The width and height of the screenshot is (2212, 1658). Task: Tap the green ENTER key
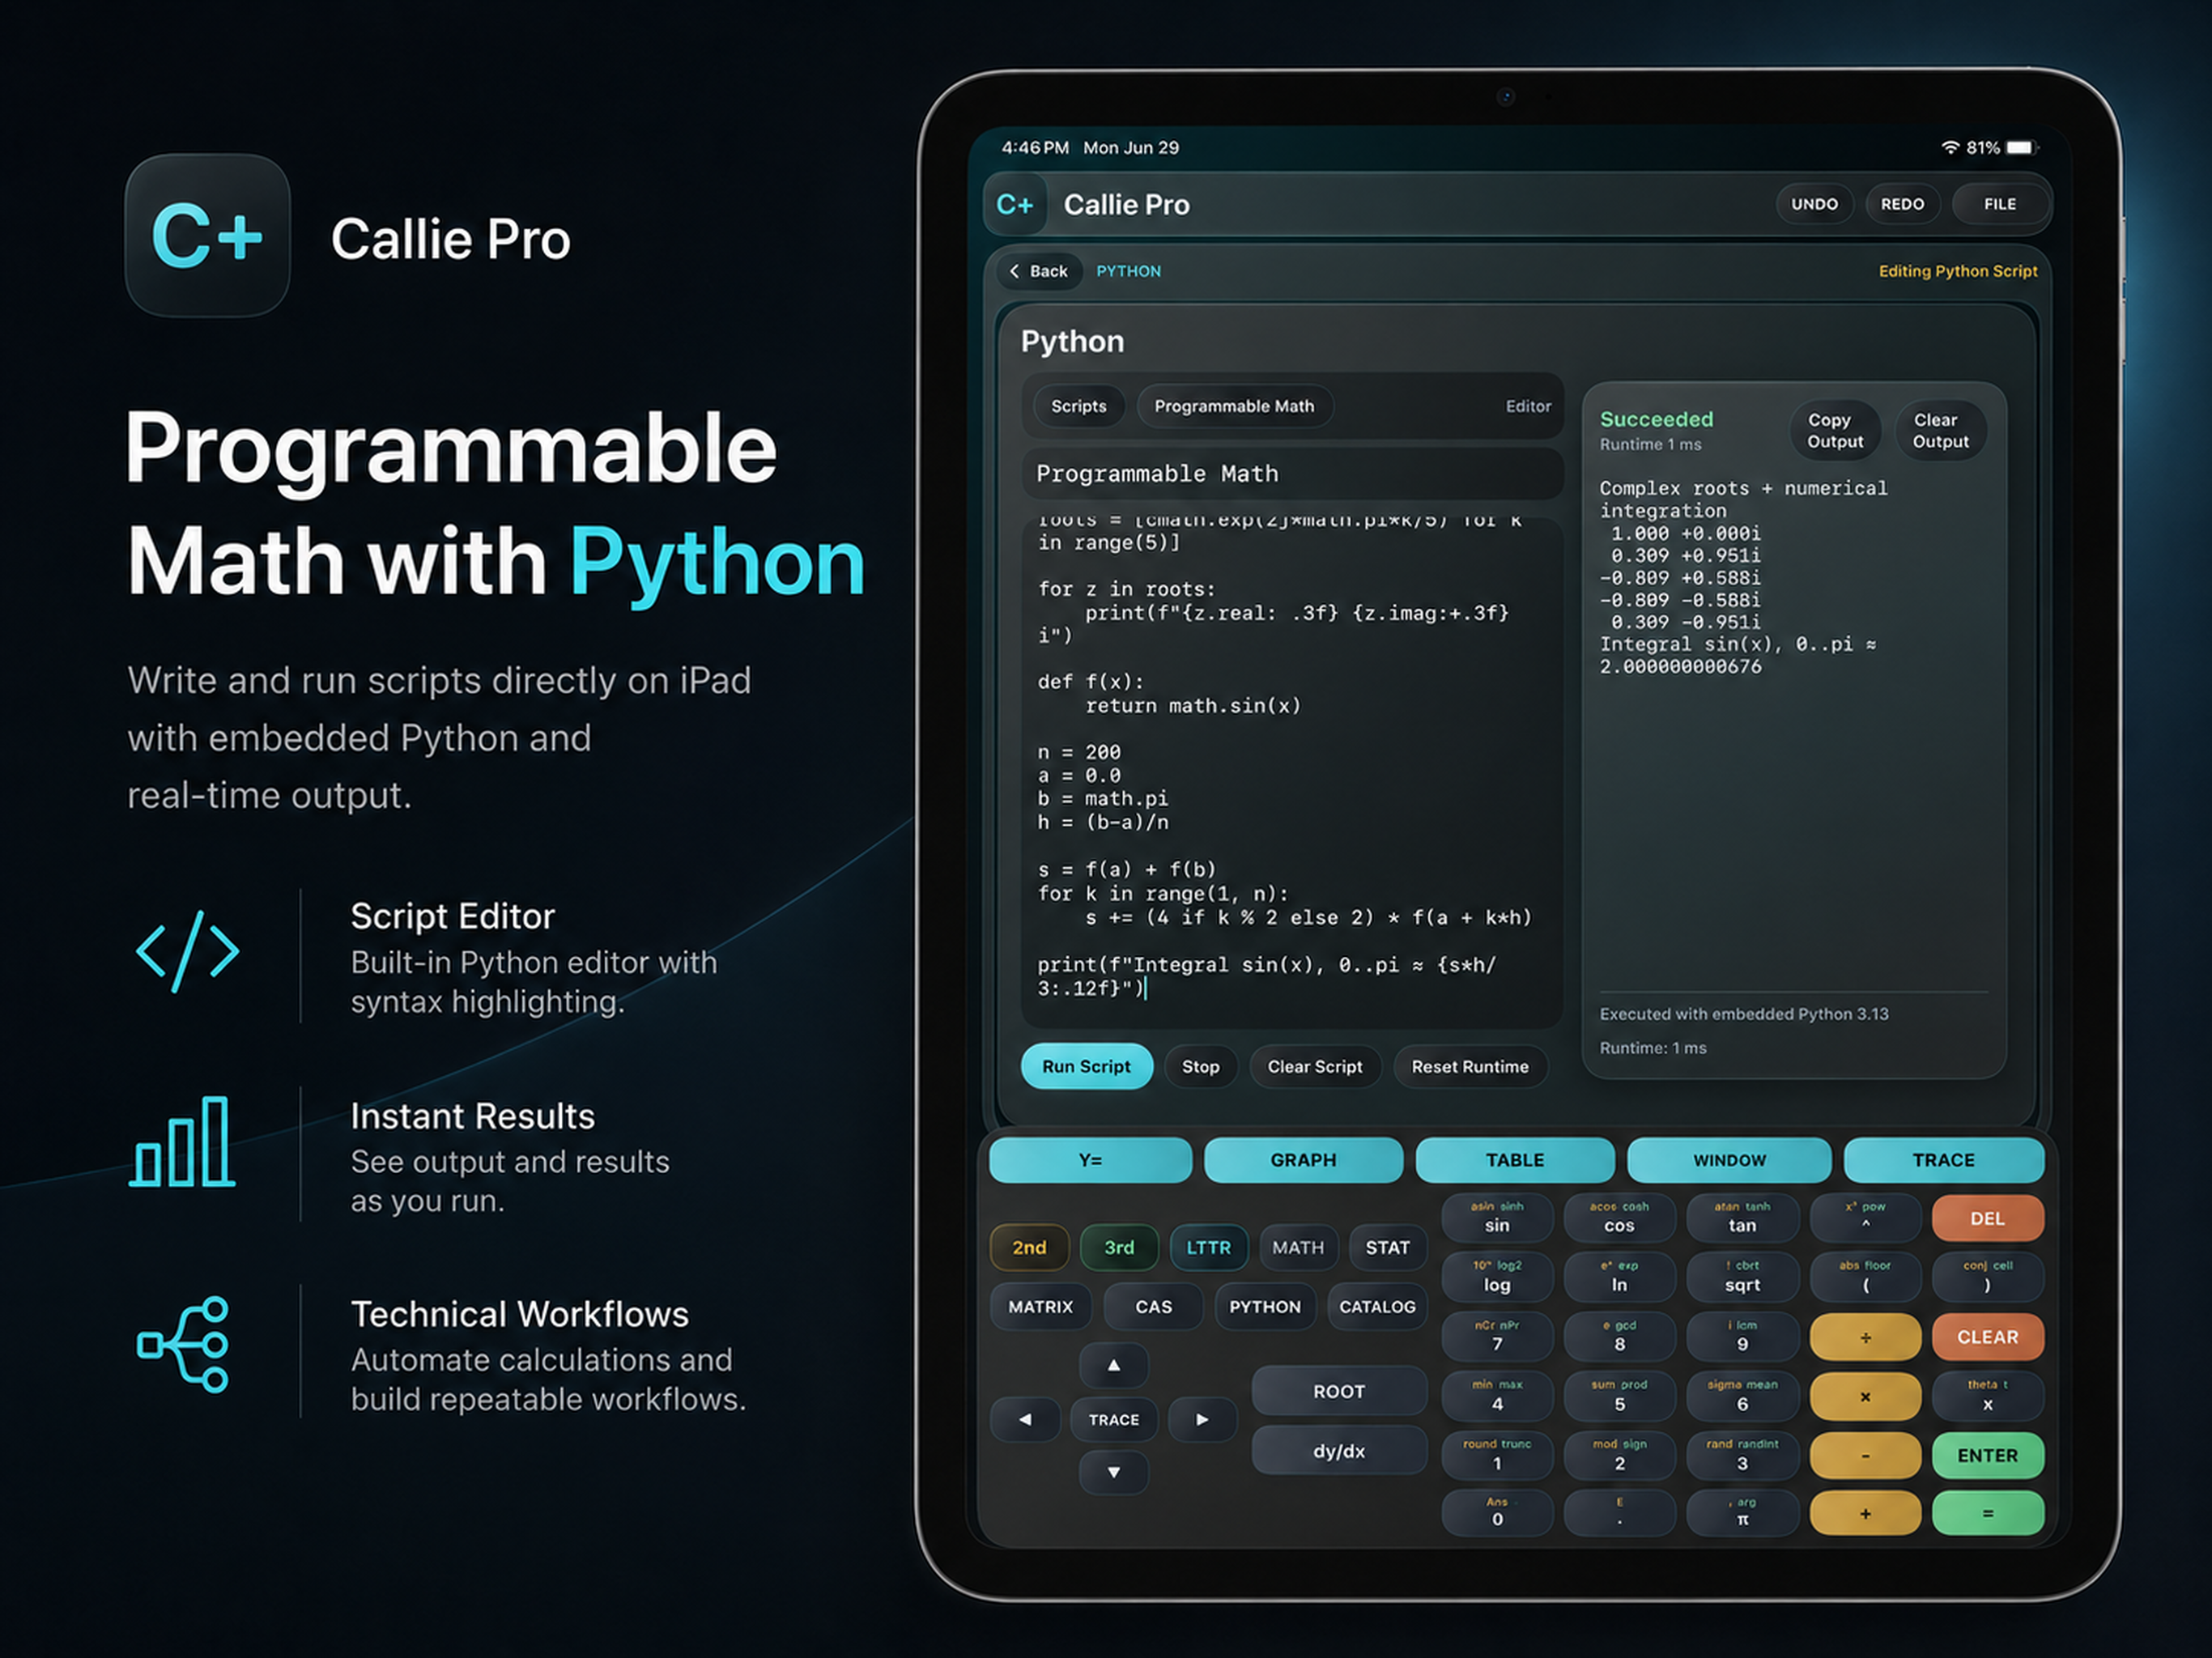[1987, 1455]
